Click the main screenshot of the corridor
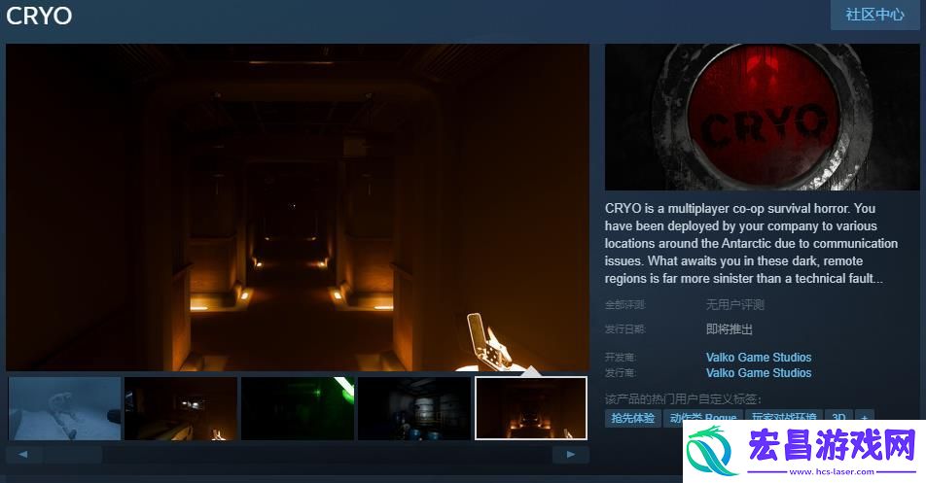Viewport: 926px width, 483px height. 298,208
